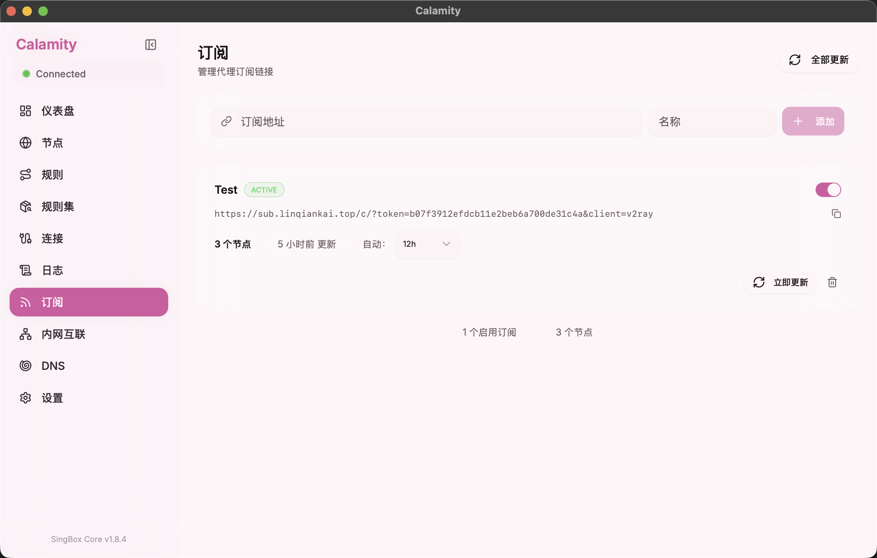The image size is (877, 558).
Task: Click the 订阅地址 URL input field
Action: [426, 121]
